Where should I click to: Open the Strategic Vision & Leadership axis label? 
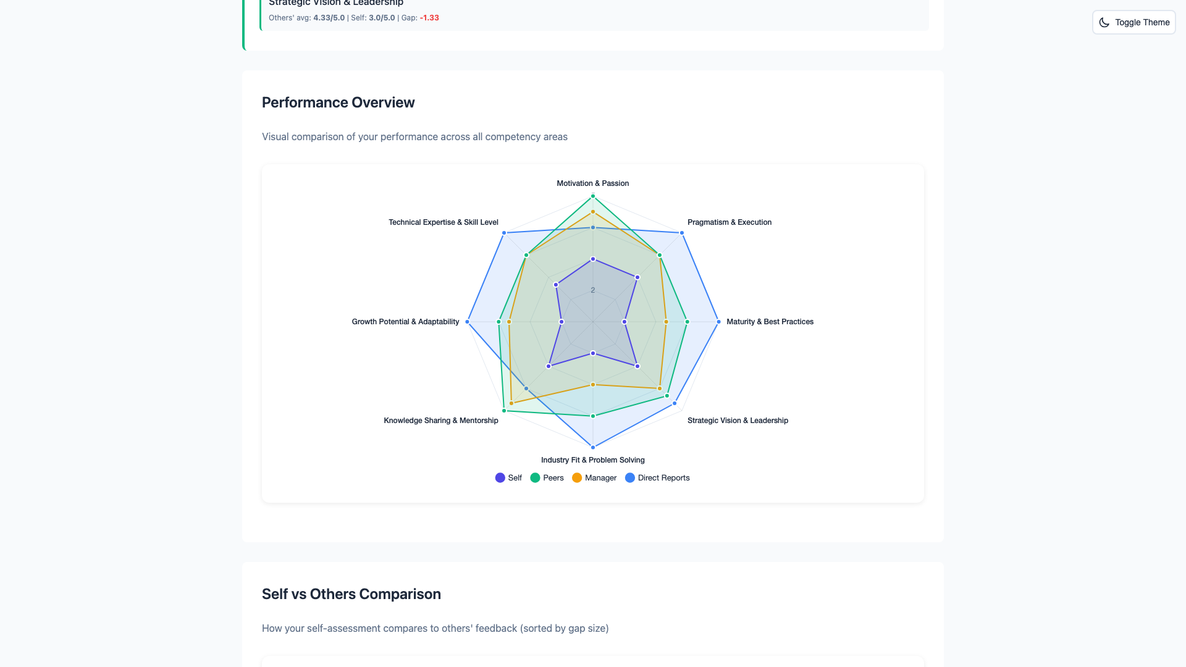pos(738,421)
